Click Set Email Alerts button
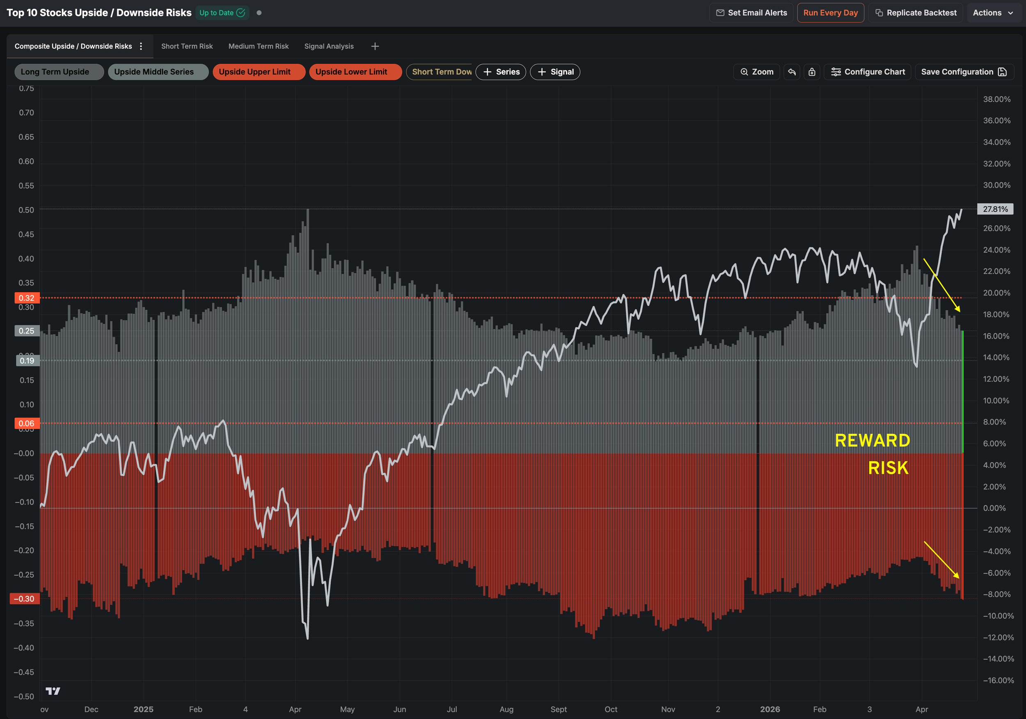 pos(751,12)
